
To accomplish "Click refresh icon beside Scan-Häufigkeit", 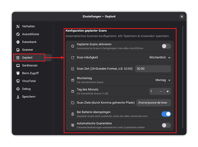I will point(73,58).
